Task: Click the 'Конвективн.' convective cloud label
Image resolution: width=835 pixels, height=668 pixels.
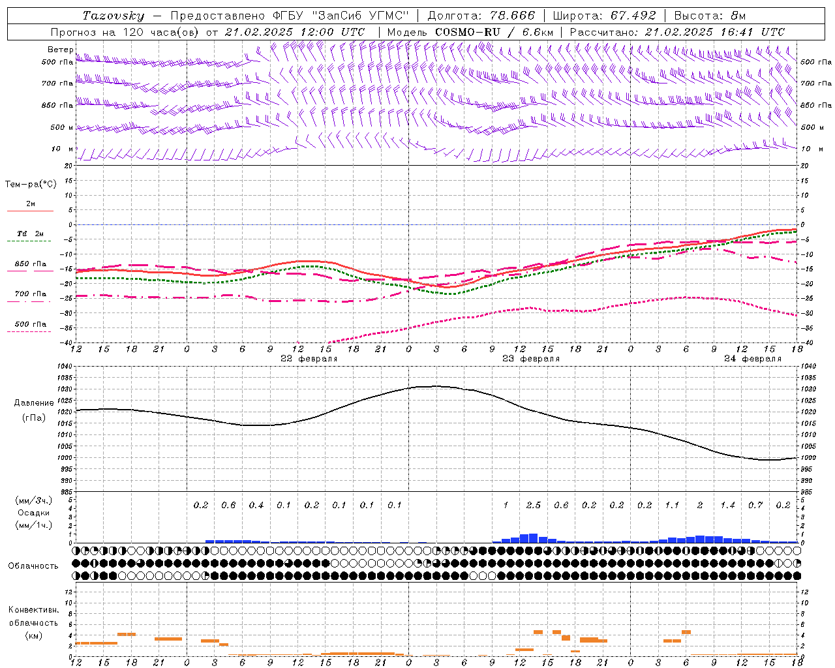Action: point(34,610)
